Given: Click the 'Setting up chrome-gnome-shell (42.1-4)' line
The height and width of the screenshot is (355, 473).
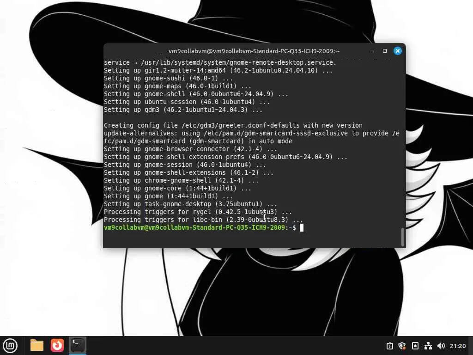Looking at the screenshot, I should pos(181,180).
